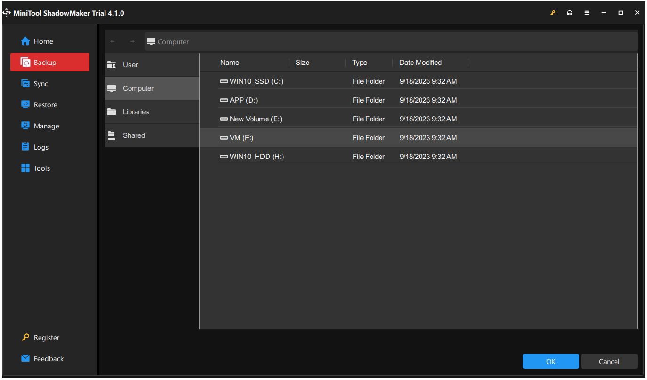Click the drive icon beside WIN10_SSD (C:)

(x=224, y=81)
